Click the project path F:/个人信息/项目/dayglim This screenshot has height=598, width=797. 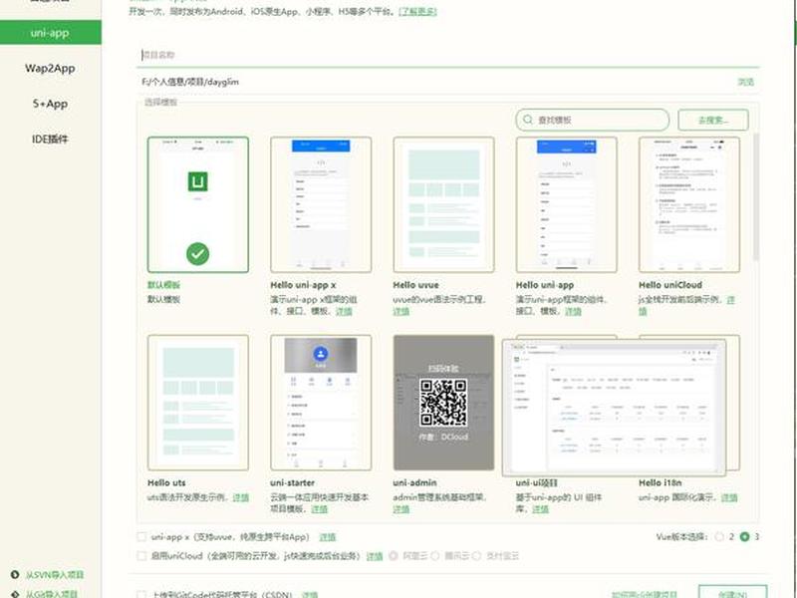point(190,82)
